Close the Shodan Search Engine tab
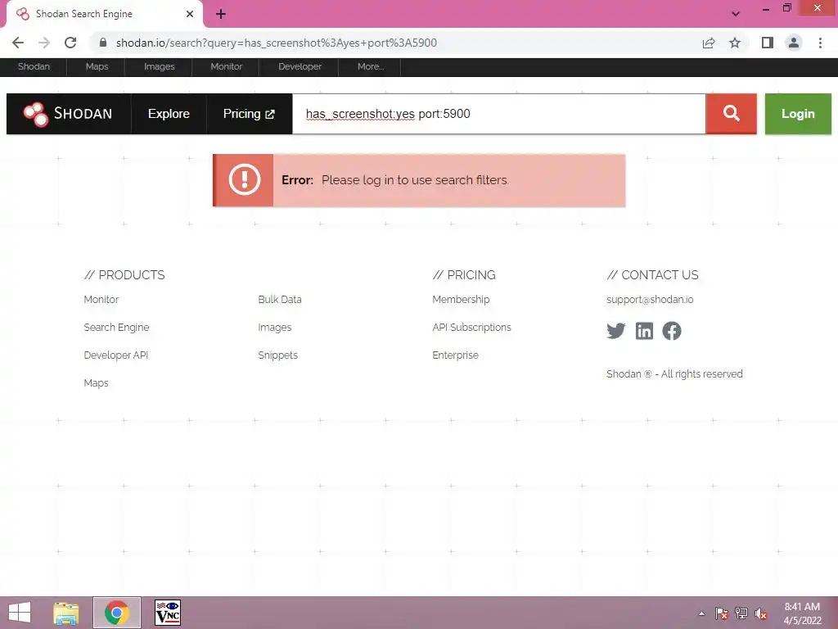838x629 pixels. [190, 14]
